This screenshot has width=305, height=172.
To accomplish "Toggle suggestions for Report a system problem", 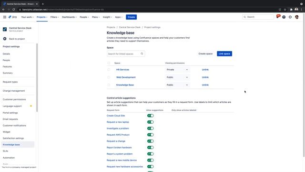I will [151, 154].
